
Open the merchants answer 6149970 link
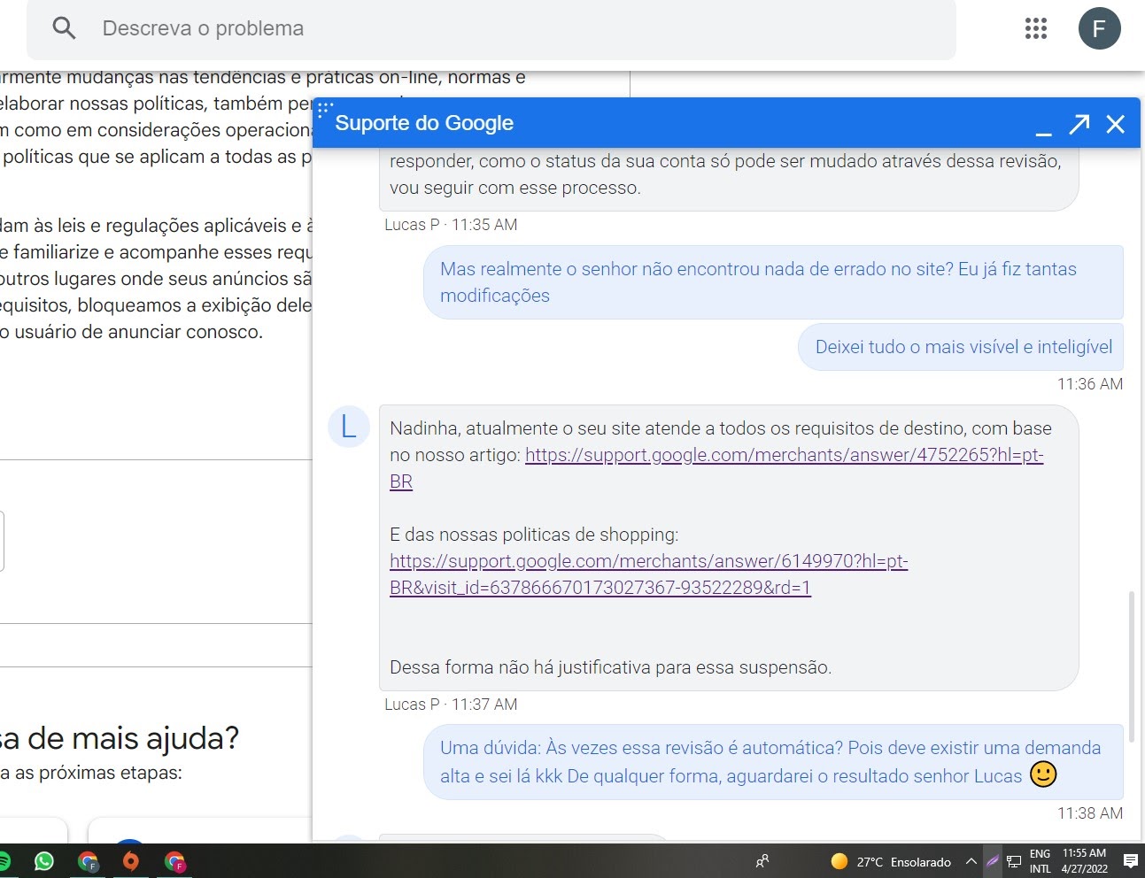(649, 574)
